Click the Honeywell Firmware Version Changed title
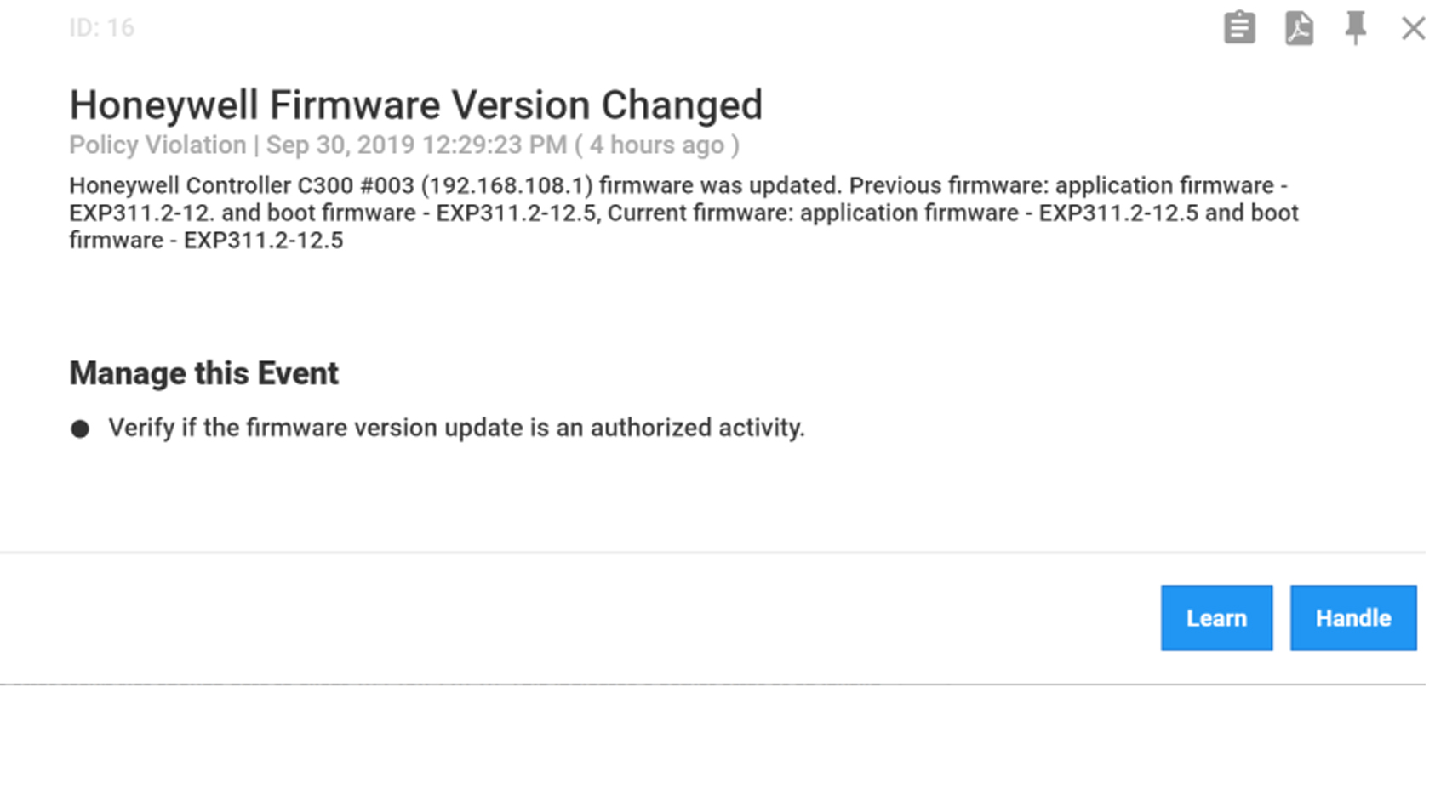This screenshot has height=806, width=1435. click(415, 105)
